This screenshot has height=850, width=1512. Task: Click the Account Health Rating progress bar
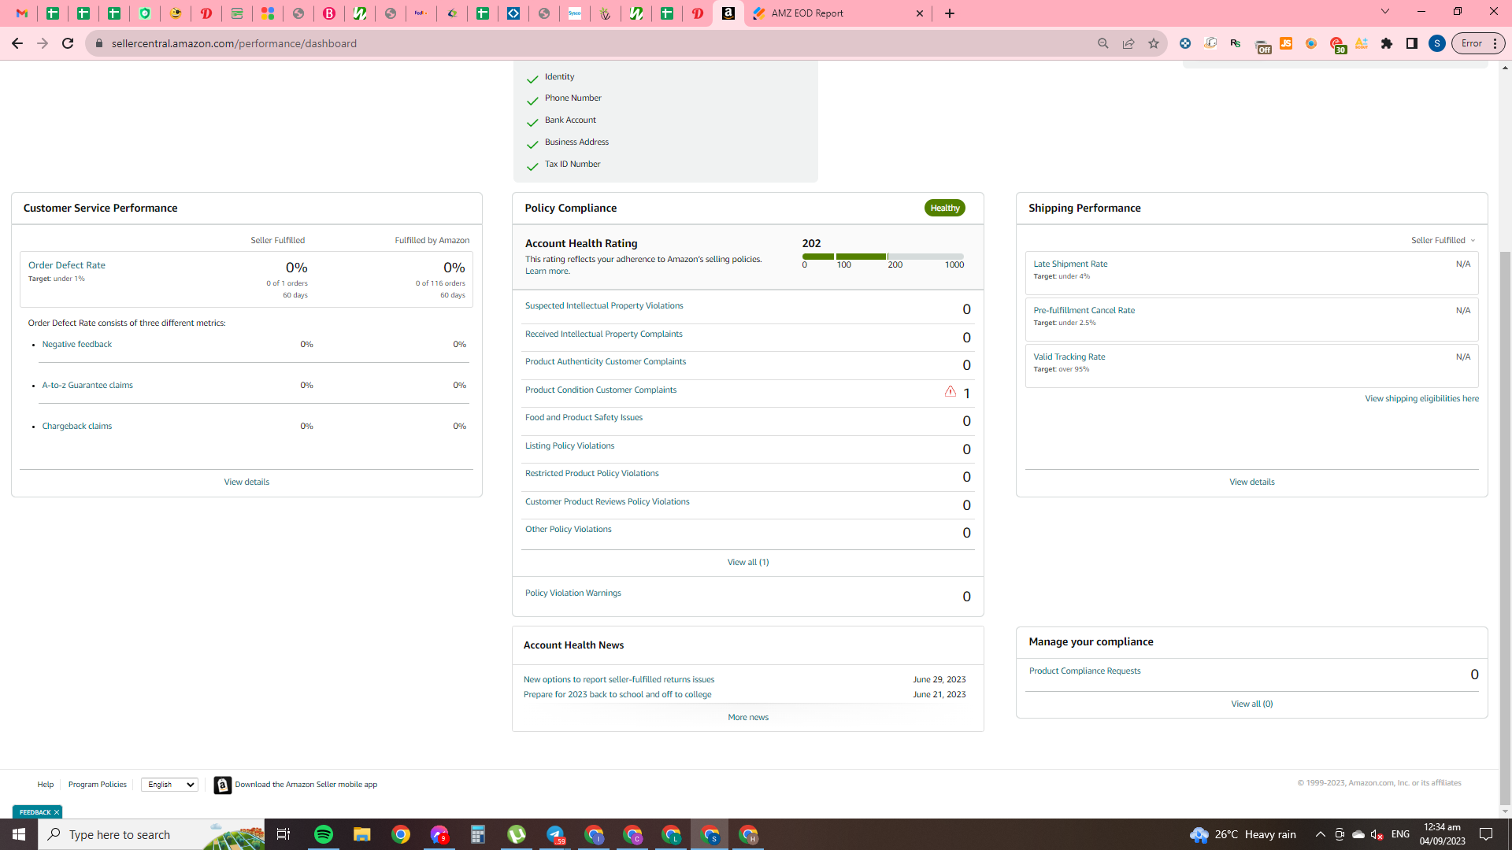coord(883,257)
